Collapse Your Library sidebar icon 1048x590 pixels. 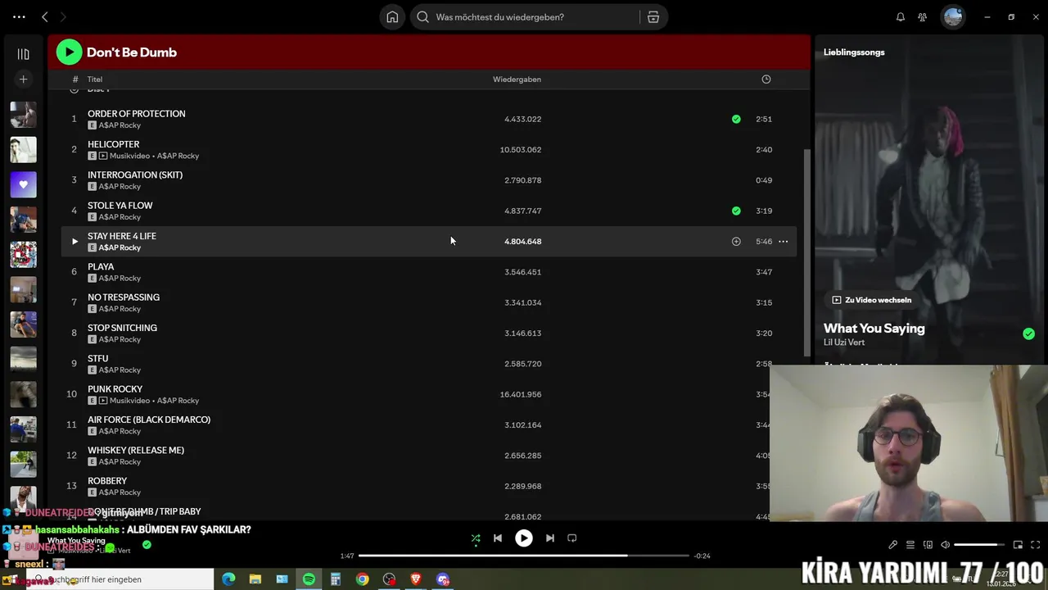click(24, 54)
